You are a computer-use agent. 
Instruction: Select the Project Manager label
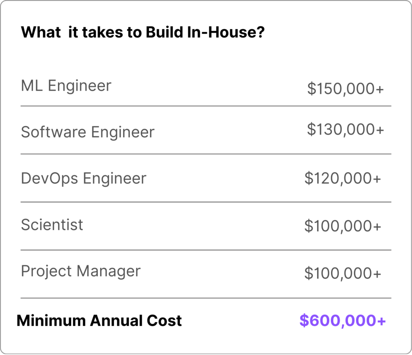[80, 271]
